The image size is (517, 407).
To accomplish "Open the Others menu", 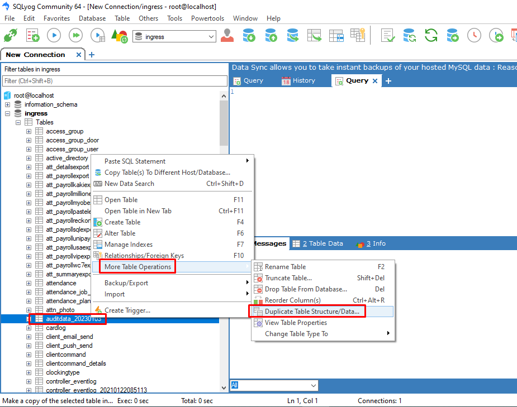I will pos(148,18).
